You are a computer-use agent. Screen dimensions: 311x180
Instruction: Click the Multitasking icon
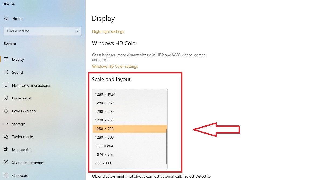point(6,150)
